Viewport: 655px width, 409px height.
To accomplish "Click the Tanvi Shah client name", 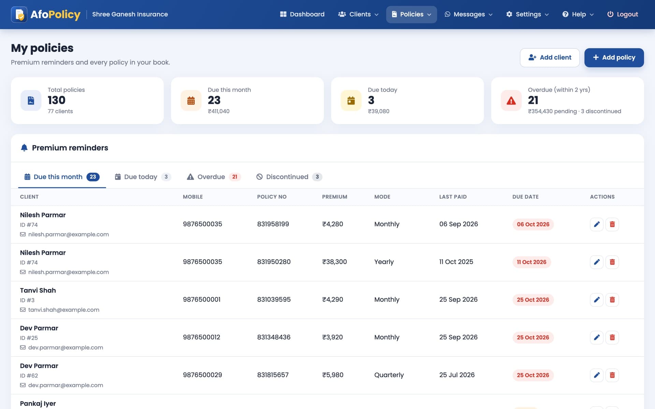I will point(38,290).
